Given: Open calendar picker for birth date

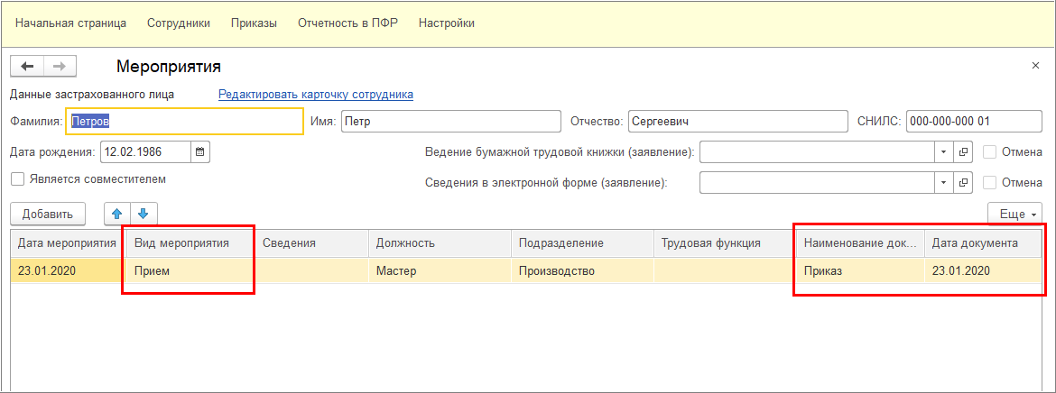Looking at the screenshot, I should point(200,152).
